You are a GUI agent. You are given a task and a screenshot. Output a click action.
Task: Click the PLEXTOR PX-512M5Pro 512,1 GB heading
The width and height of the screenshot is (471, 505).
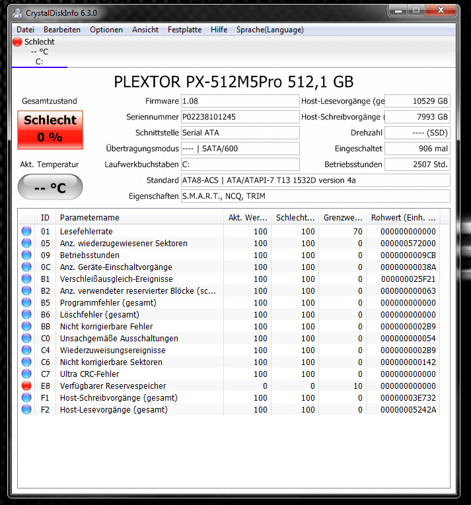pyautogui.click(x=234, y=82)
